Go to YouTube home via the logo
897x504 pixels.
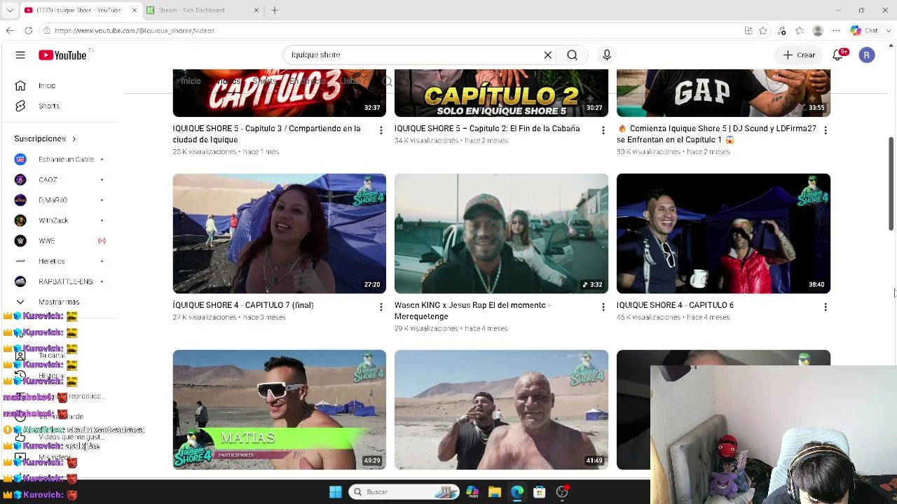(62, 55)
